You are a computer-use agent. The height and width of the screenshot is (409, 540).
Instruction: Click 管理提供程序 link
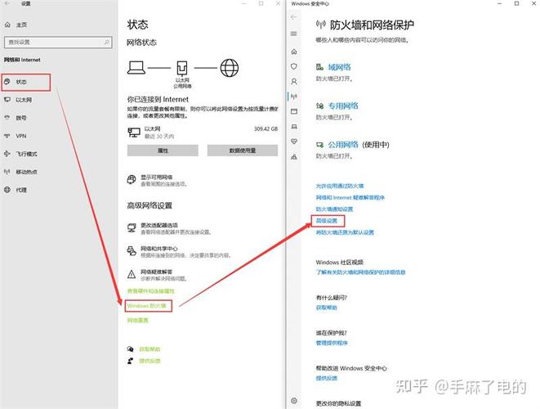pos(332,343)
